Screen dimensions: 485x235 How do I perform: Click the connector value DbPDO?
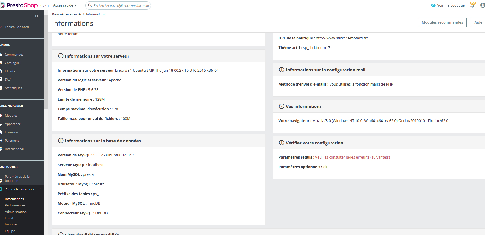(x=101, y=213)
